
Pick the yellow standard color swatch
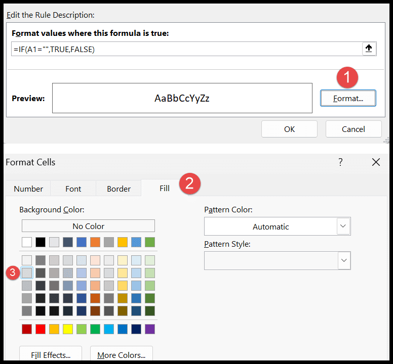click(x=68, y=329)
